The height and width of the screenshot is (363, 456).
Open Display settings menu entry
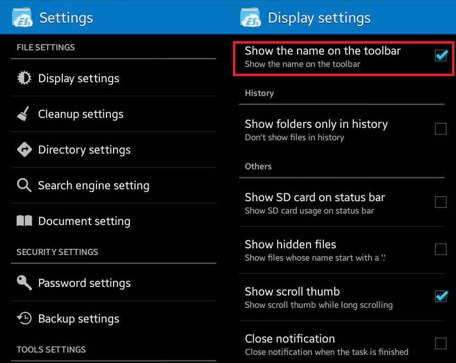(x=114, y=78)
